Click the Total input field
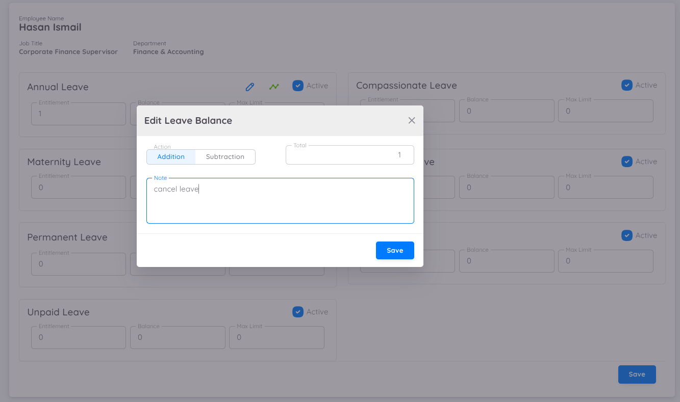The height and width of the screenshot is (402, 680). point(349,154)
